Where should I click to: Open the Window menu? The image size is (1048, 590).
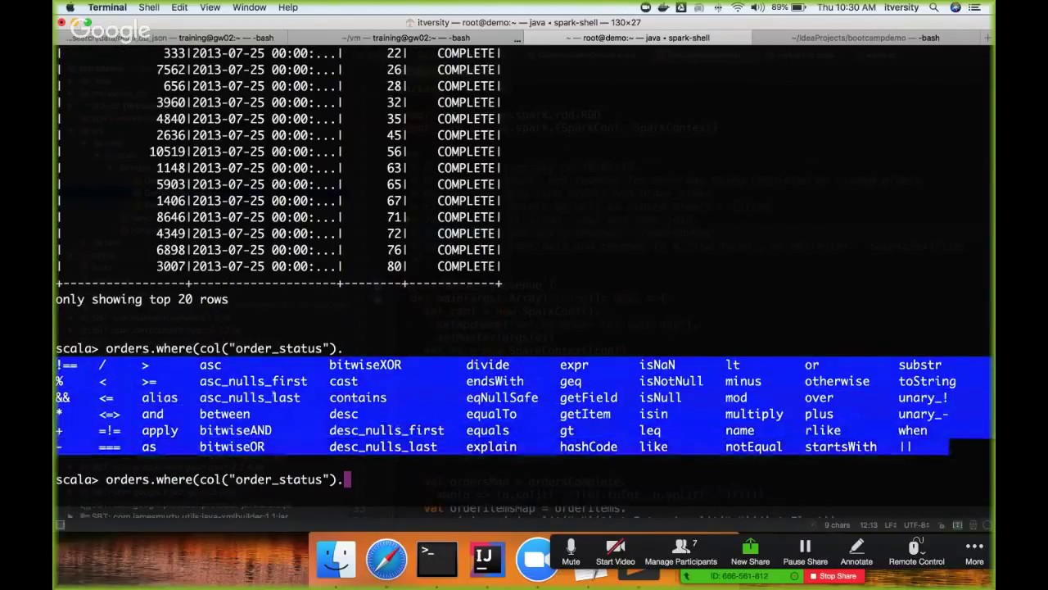coord(249,7)
